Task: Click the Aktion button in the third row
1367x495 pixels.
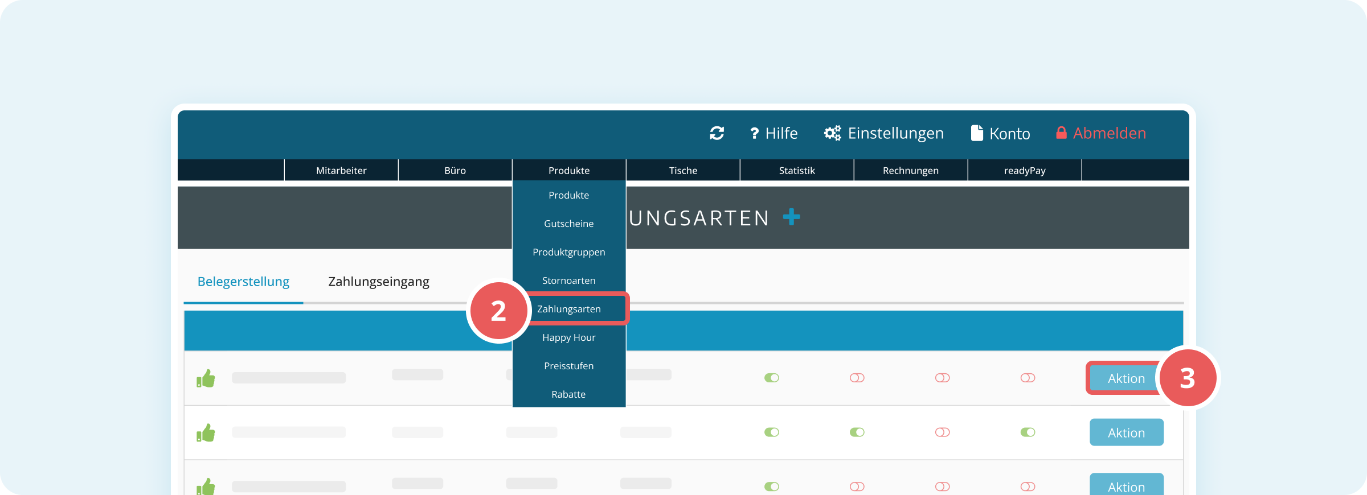Action: click(1126, 484)
